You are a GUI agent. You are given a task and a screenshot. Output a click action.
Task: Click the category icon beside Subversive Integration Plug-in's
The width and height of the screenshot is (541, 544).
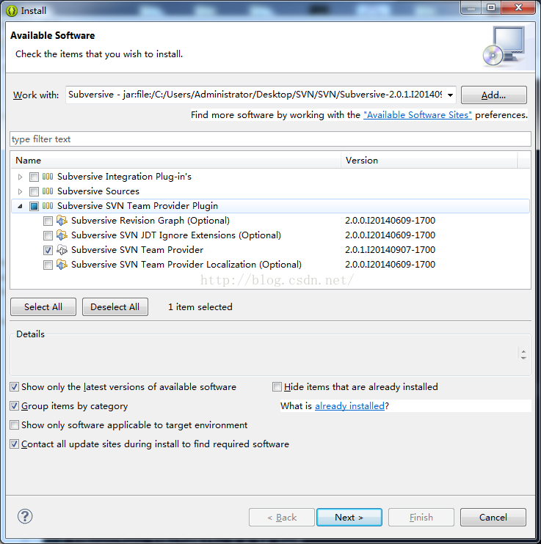[x=48, y=177]
